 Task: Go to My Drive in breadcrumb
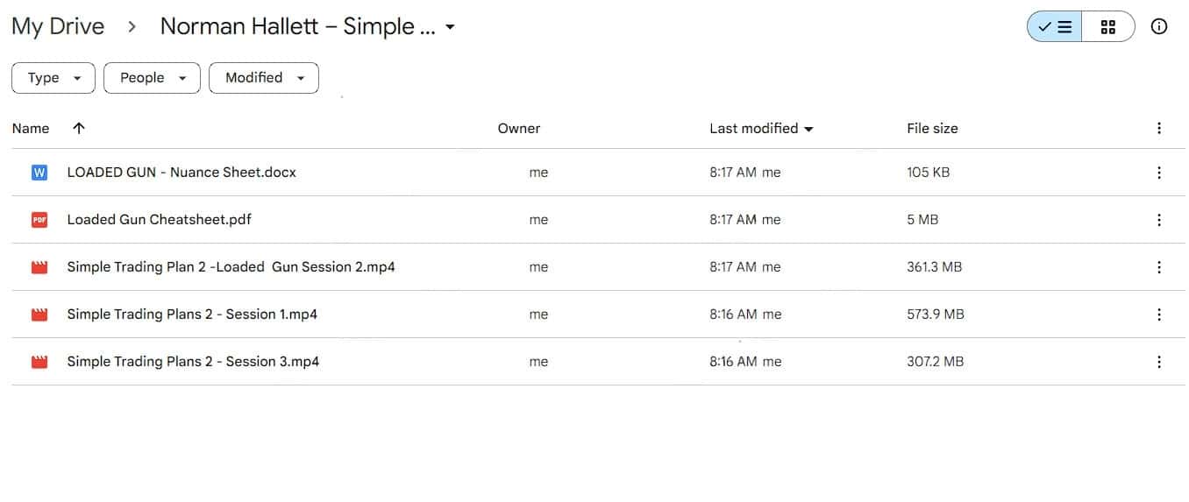(58, 26)
